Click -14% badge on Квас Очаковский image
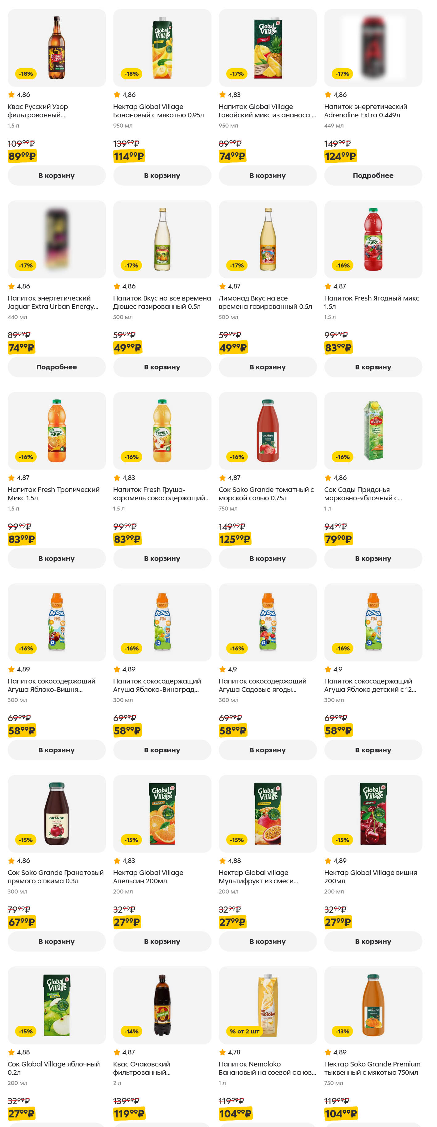The width and height of the screenshot is (437, 1127). 131,1031
